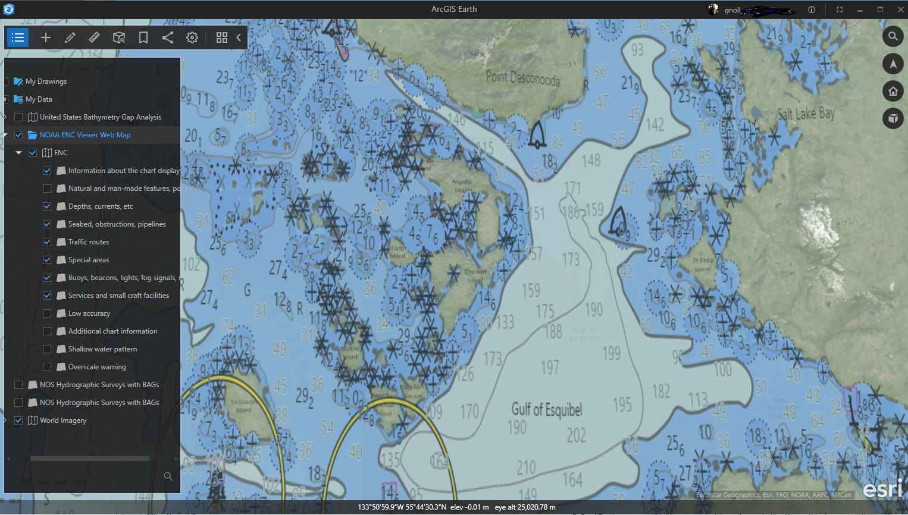Click the Add data plus icon
908x515 pixels.
pyautogui.click(x=46, y=37)
